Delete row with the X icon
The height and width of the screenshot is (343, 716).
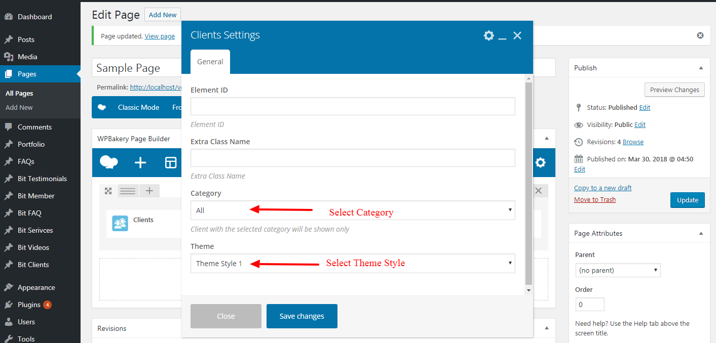[x=538, y=191]
